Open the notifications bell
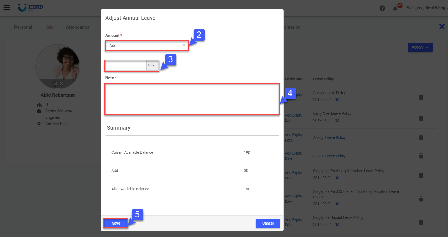This screenshot has width=448, height=237. pyautogui.click(x=395, y=8)
